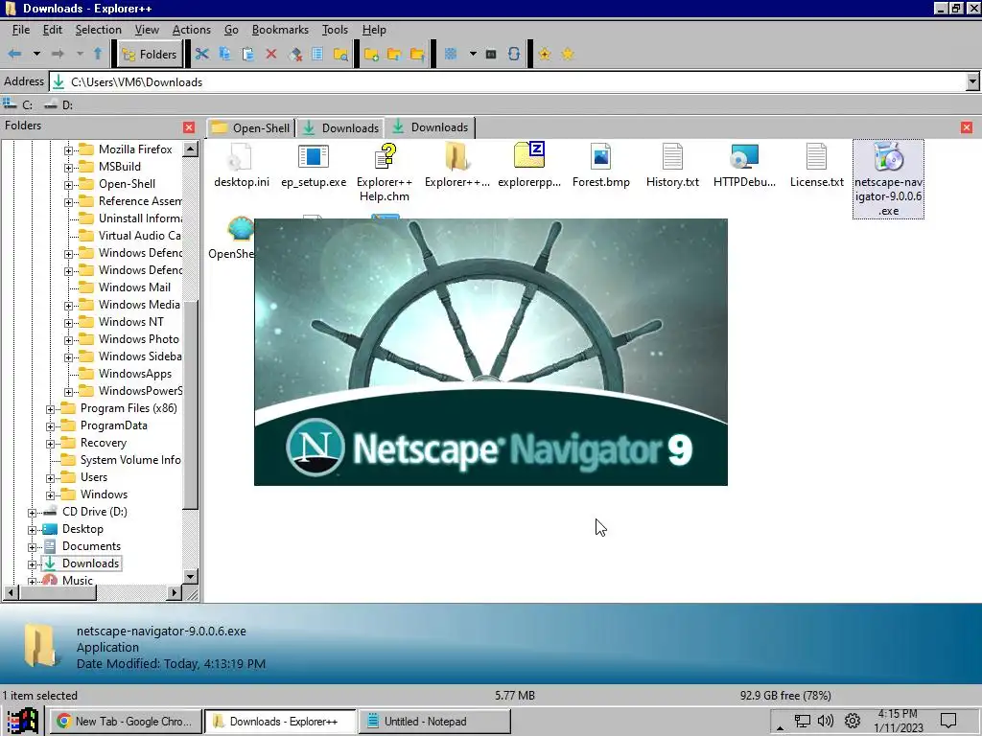
Task: Open the Views dropdown arrow
Action: (x=473, y=54)
